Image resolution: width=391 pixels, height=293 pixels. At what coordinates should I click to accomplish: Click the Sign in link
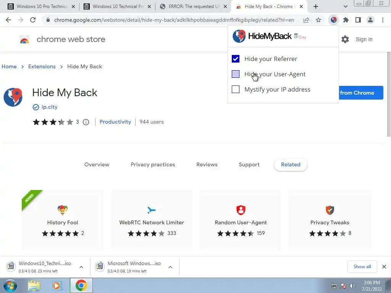tap(364, 39)
